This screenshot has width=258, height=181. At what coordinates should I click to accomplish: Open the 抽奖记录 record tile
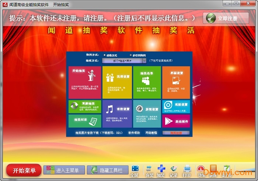pyautogui.click(x=85, y=121)
